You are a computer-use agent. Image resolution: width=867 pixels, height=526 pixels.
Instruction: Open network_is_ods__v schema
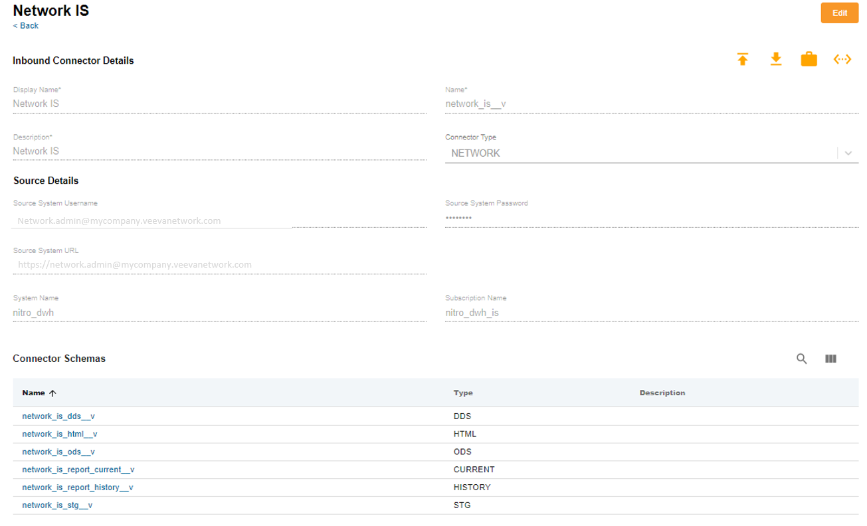coord(58,452)
